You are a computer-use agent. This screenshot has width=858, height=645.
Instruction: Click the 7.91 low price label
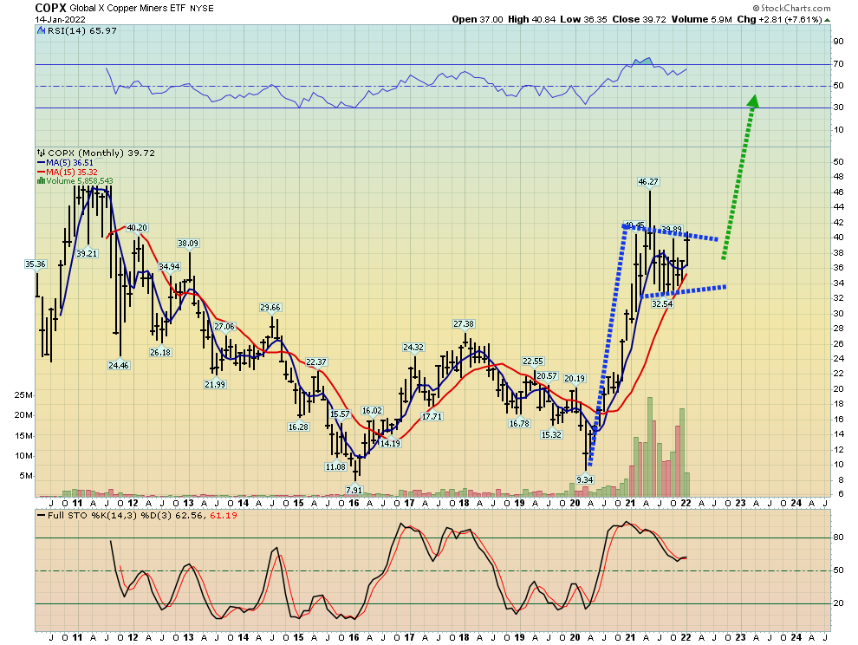354,490
